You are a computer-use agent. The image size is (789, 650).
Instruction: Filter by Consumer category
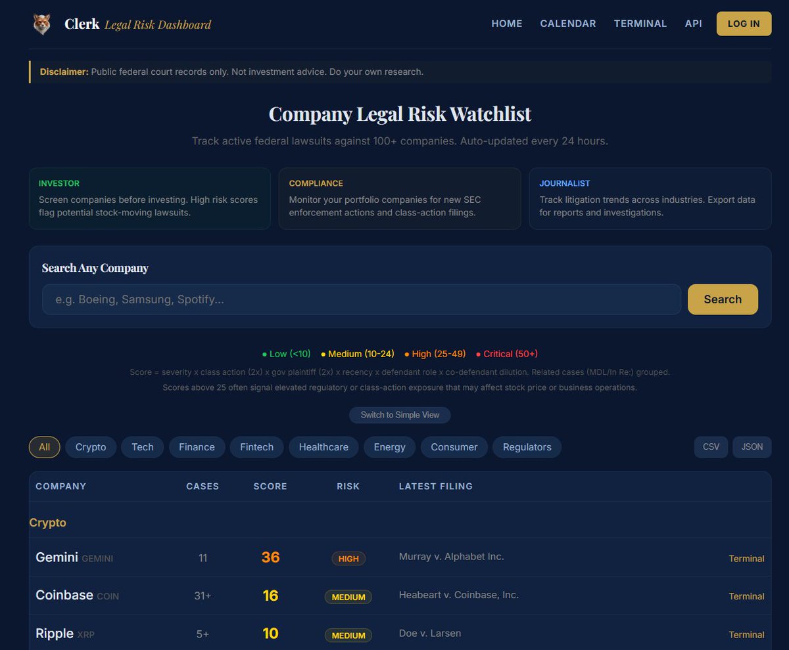coord(454,447)
